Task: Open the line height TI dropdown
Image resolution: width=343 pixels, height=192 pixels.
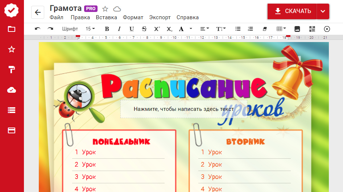Action: tap(221, 29)
